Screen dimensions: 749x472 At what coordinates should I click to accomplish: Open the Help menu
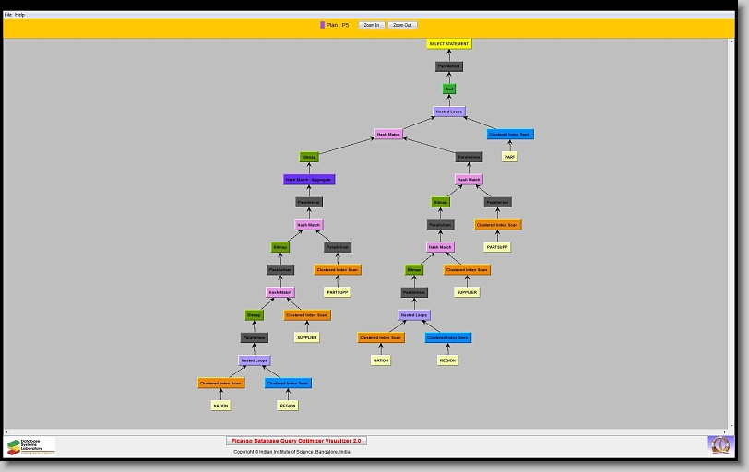20,15
